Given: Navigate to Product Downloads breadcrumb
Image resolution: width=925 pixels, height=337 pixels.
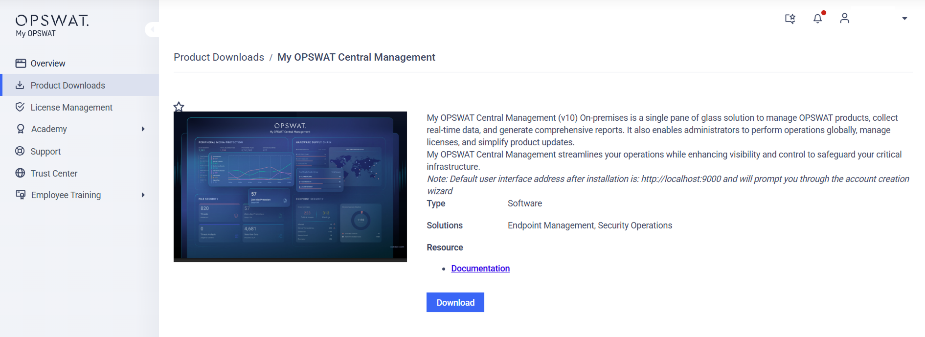Looking at the screenshot, I should 219,57.
